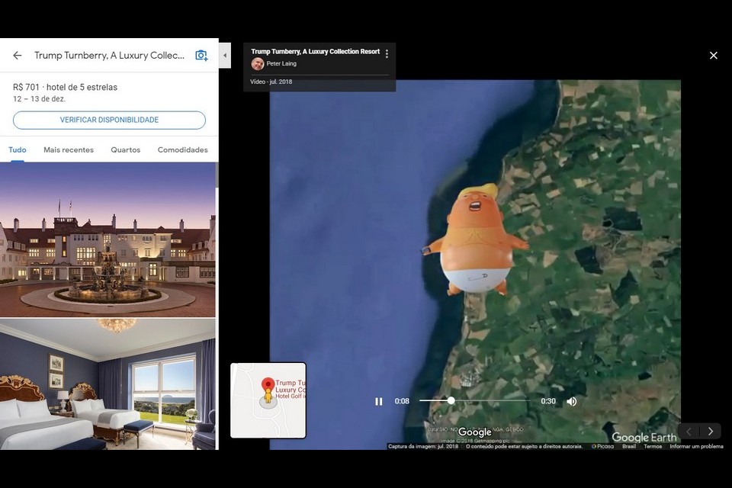Click the 'Captura da imagem: jul. 2018' text

423,446
